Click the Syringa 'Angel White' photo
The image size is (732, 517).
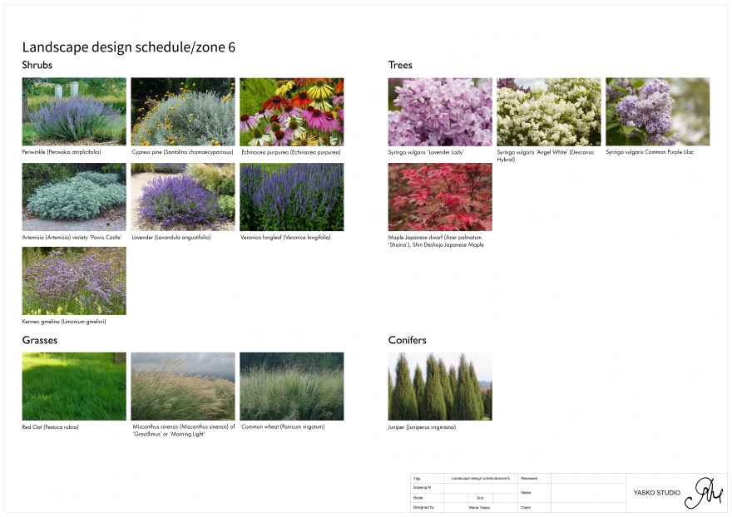549,112
